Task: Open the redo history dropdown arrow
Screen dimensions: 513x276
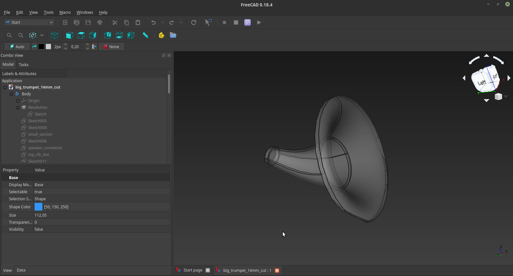Action: (181, 22)
